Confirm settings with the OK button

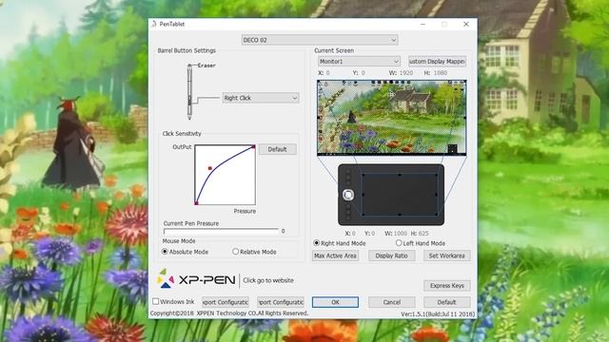click(x=335, y=302)
